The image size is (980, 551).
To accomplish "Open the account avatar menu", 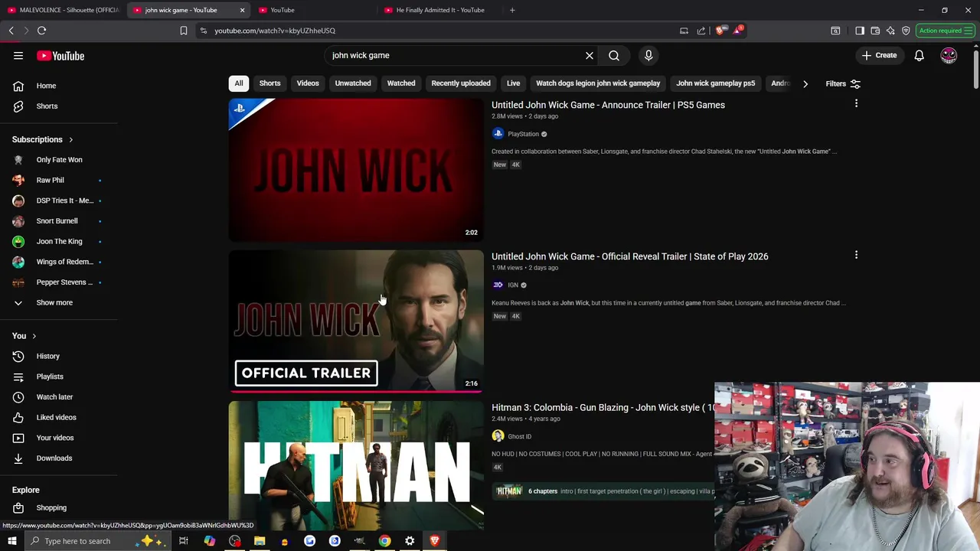I will tap(949, 55).
